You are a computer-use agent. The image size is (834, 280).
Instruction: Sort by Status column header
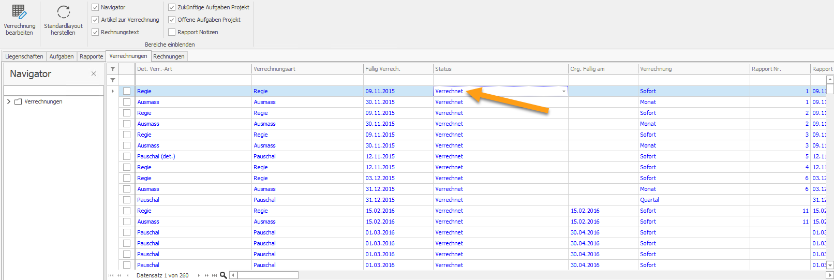[501, 69]
